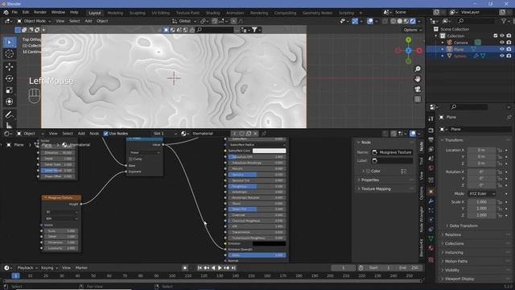The image size is (515, 290).
Task: Click the Options button in viewport header
Action: tap(413, 30)
